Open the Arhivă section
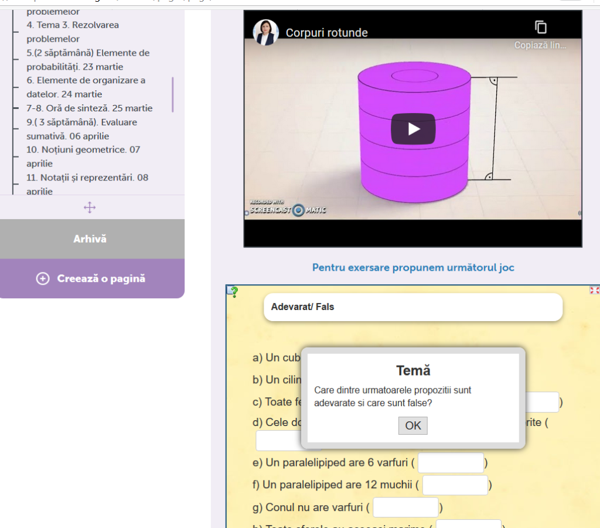The height and width of the screenshot is (528, 600). [90, 239]
